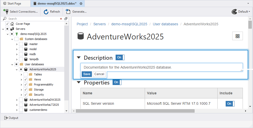
Task: Click the green connection icon for demo-mssql\SQL2025
Action: (x=17, y=34)
